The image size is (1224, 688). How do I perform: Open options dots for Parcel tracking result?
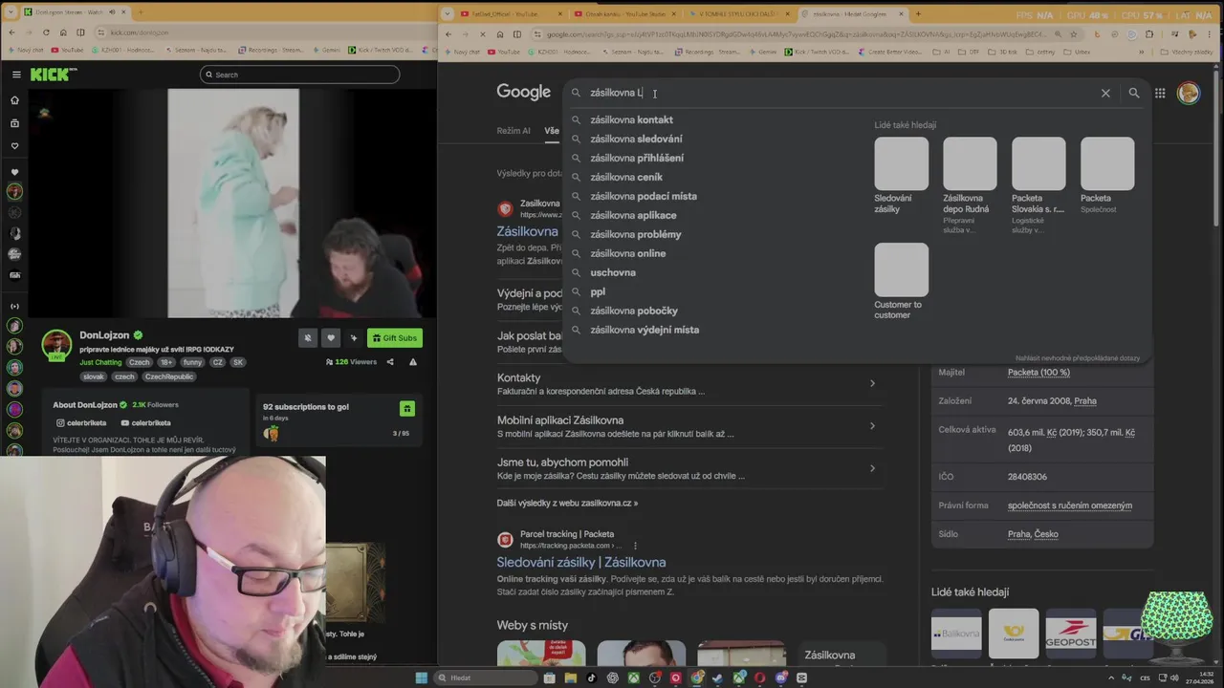(635, 546)
